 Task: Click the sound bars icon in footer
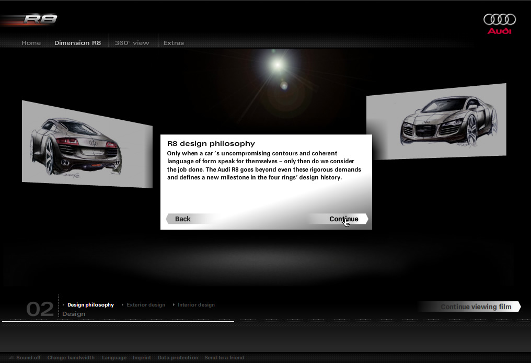click(x=12, y=358)
